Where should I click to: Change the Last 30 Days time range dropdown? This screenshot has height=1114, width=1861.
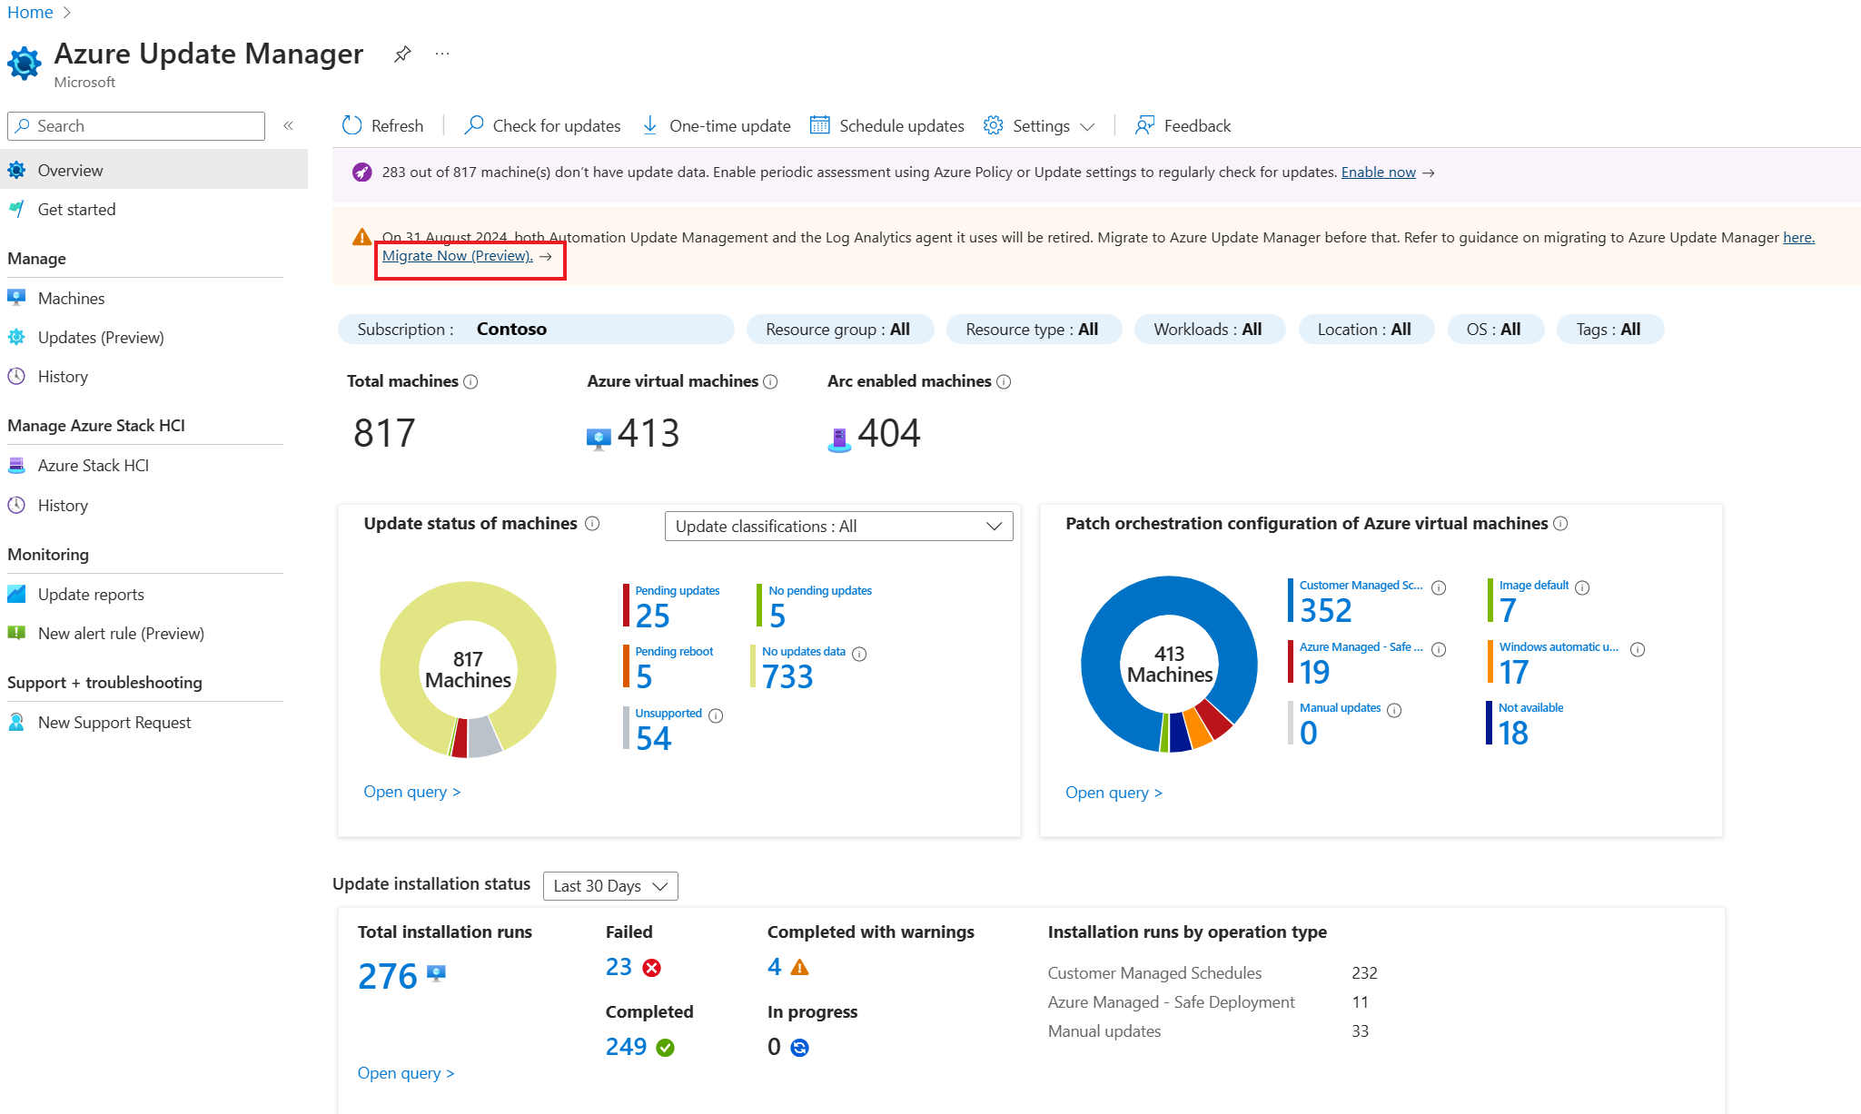[609, 885]
